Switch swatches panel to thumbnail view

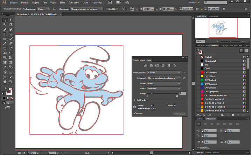click(246, 51)
